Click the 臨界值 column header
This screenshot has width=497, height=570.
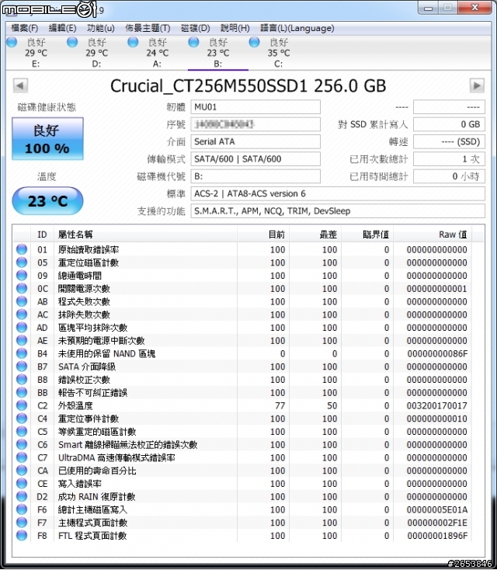(367, 235)
